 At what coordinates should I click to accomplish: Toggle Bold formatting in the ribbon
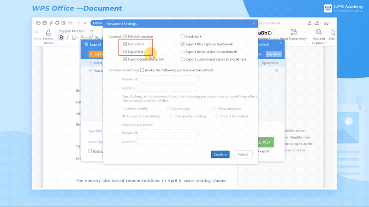pyautogui.click(x=61, y=38)
